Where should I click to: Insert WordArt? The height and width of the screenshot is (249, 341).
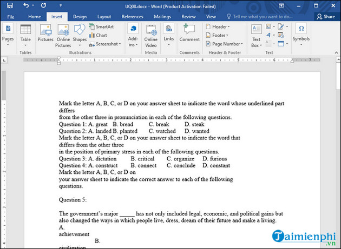270,35
